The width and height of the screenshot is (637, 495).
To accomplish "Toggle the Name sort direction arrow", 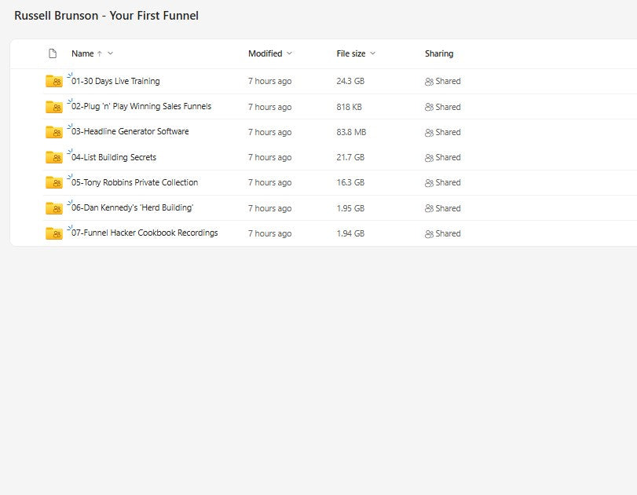I will (100, 53).
